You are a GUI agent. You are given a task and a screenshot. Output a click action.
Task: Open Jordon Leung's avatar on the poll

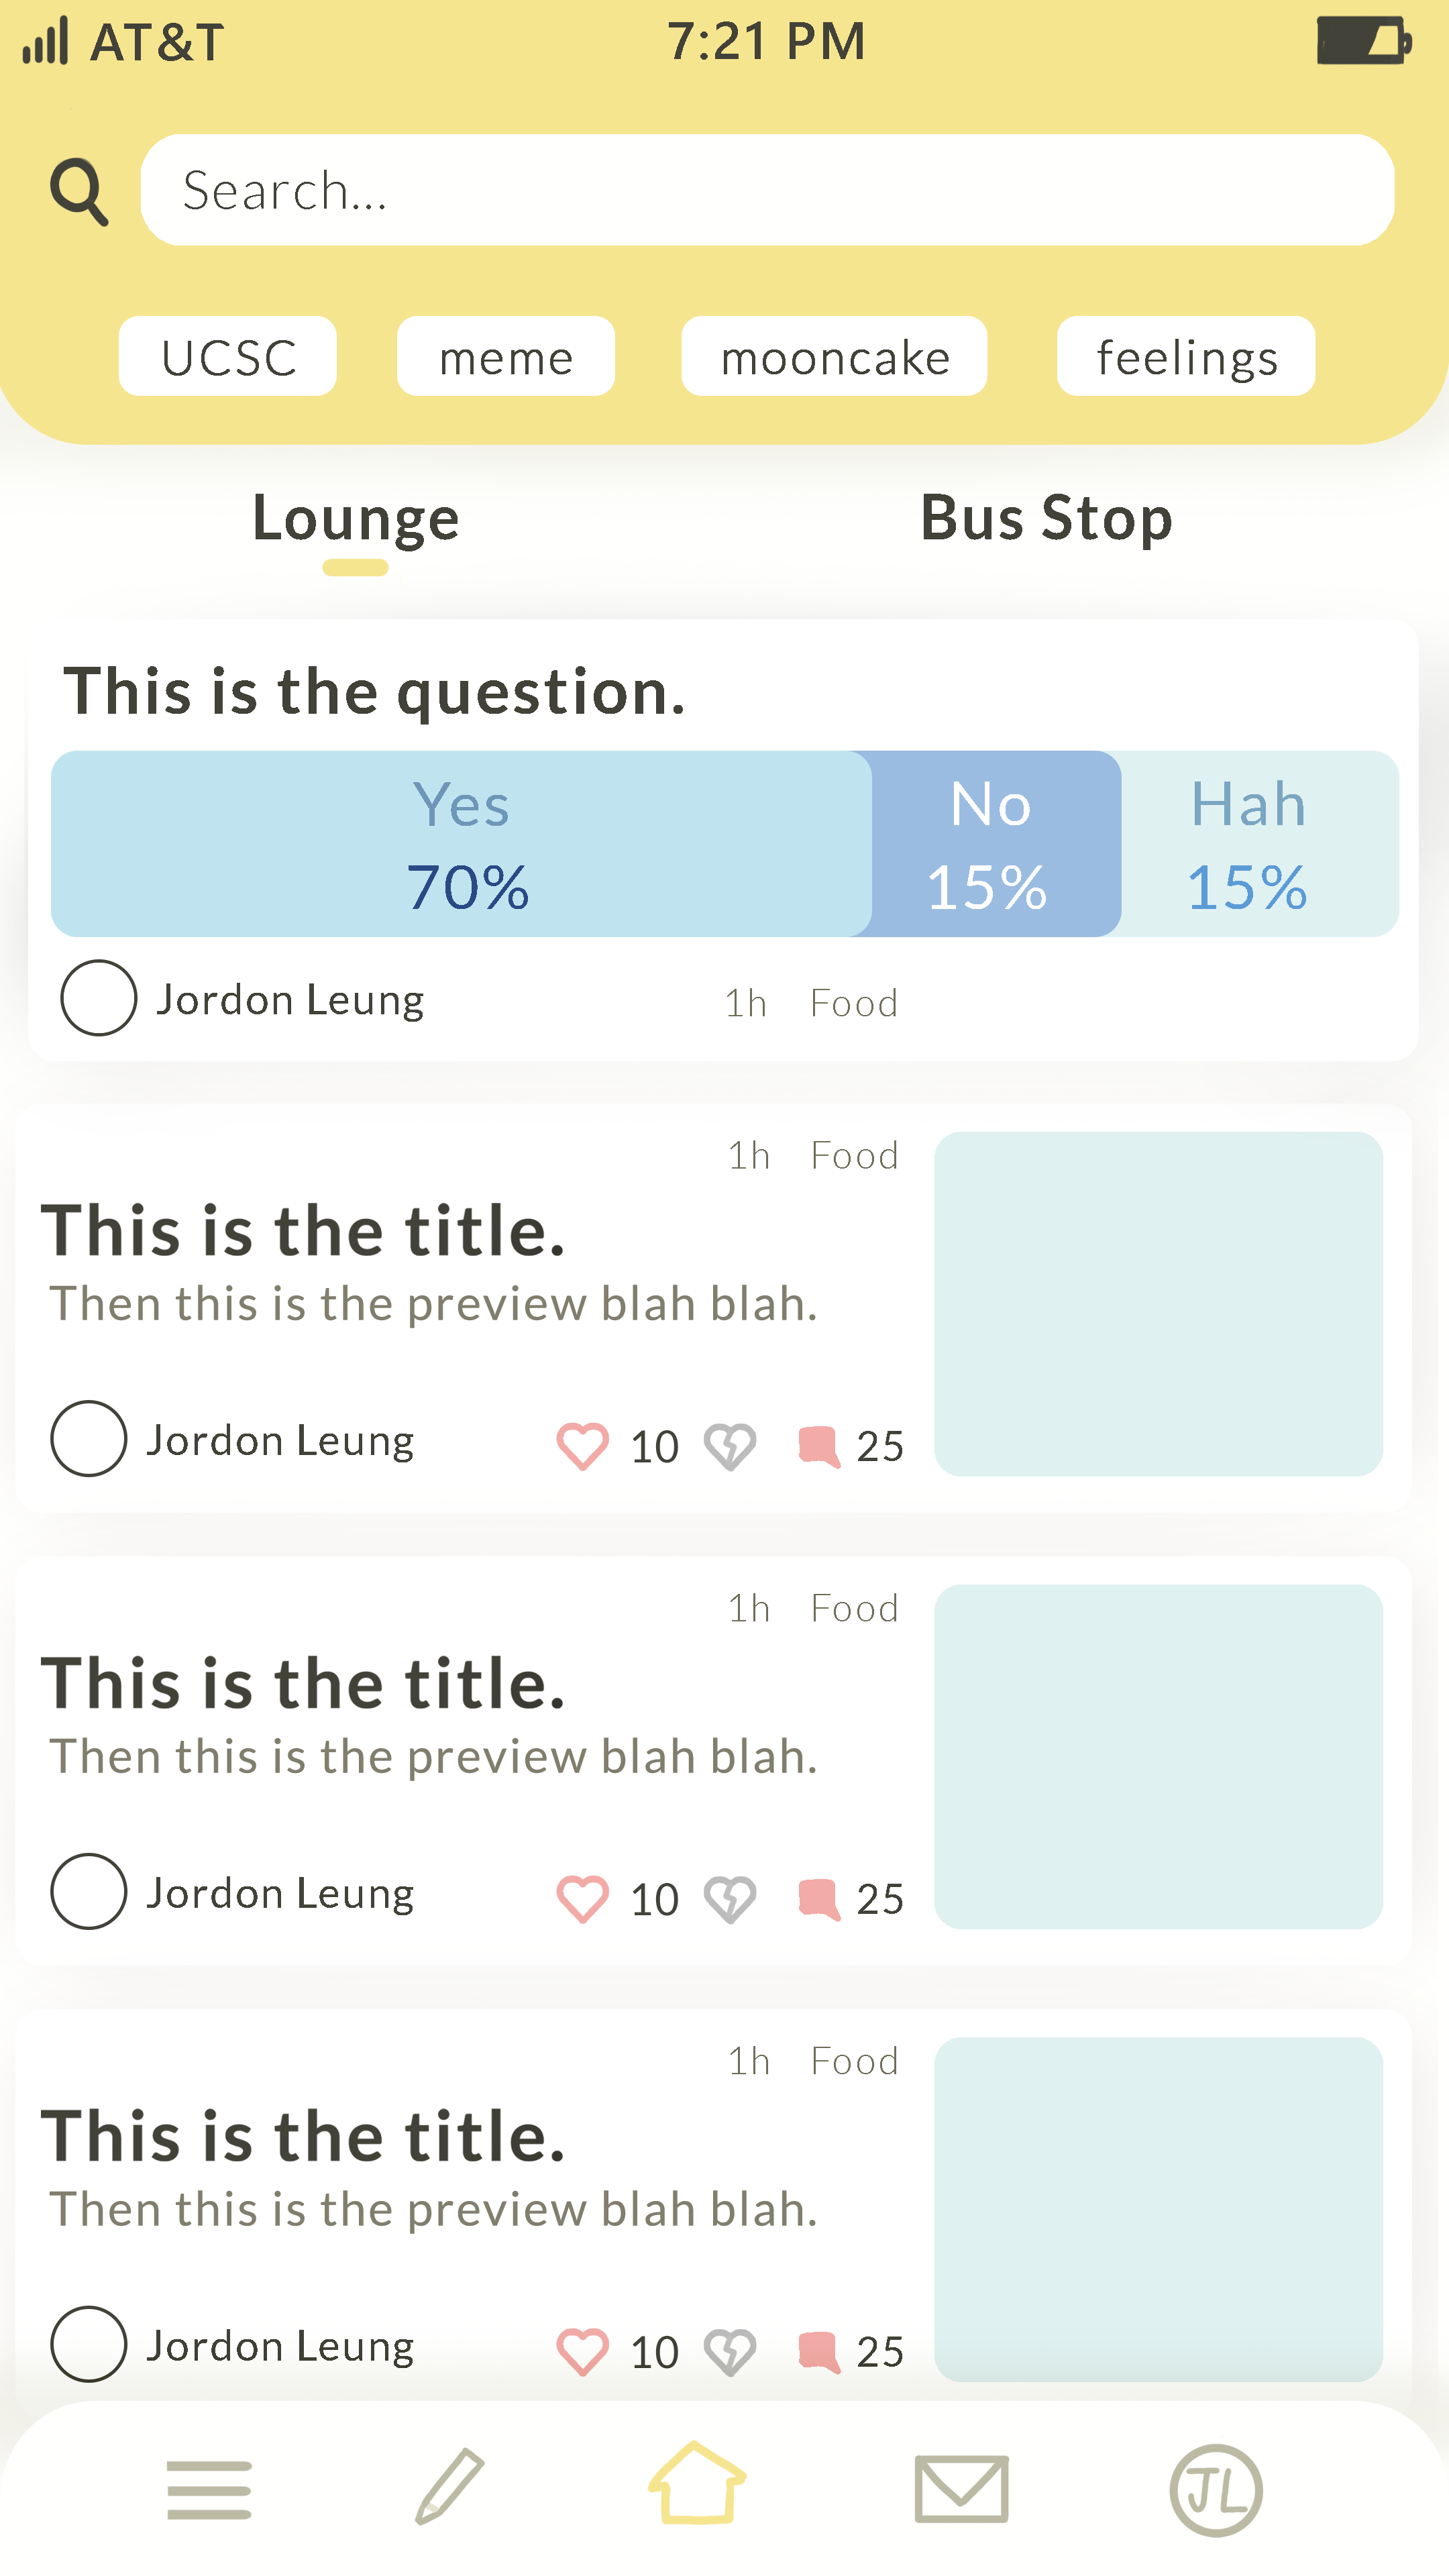(x=98, y=998)
